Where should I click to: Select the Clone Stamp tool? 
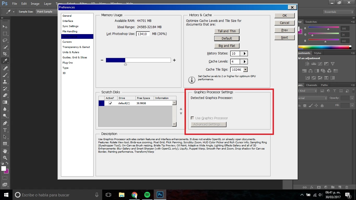5,82
